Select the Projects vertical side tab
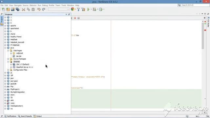This screenshot has height=118, width=210. (x=2, y=21)
